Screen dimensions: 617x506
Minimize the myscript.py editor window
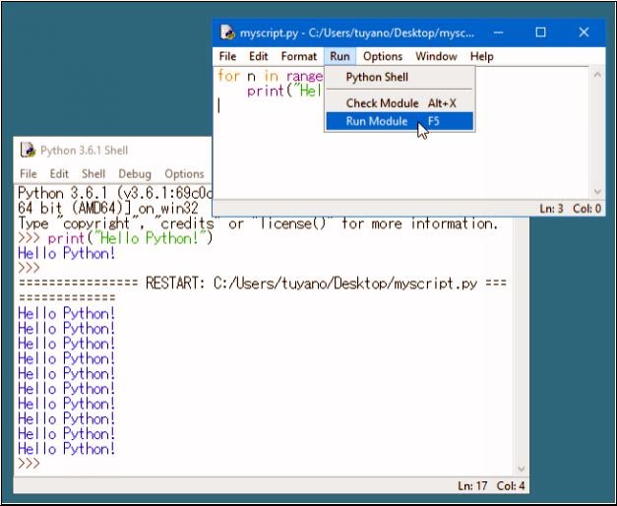(496, 32)
